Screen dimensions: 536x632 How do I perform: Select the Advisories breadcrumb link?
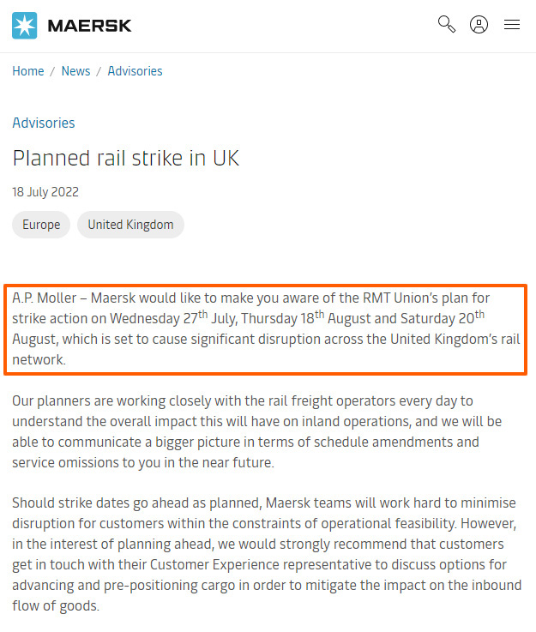[135, 71]
